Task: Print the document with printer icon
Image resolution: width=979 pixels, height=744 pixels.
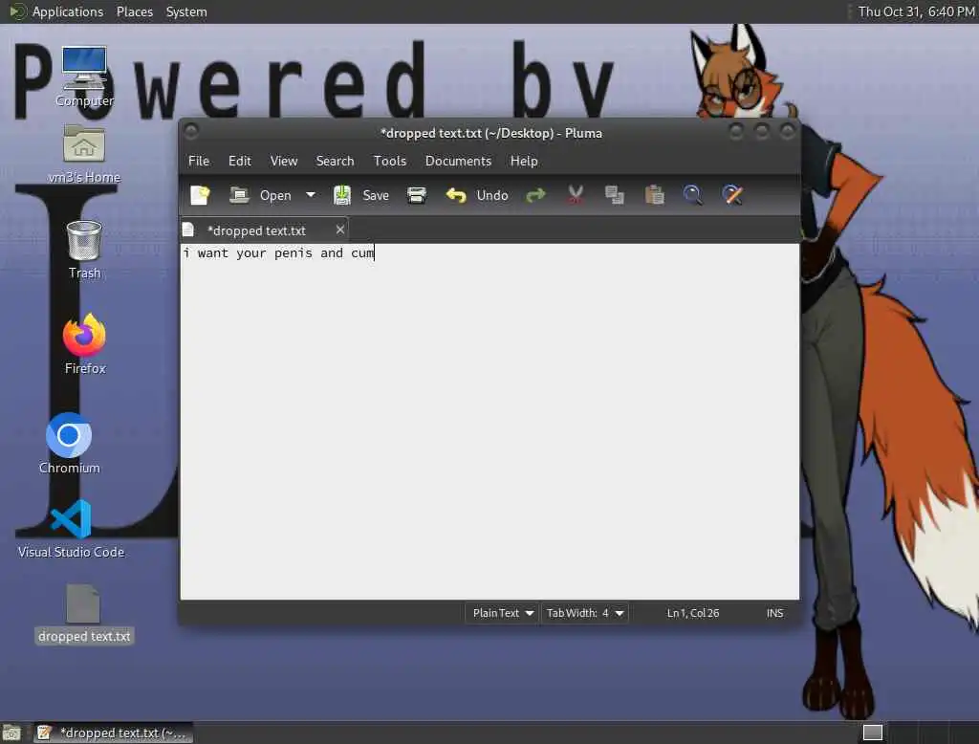Action: [417, 195]
